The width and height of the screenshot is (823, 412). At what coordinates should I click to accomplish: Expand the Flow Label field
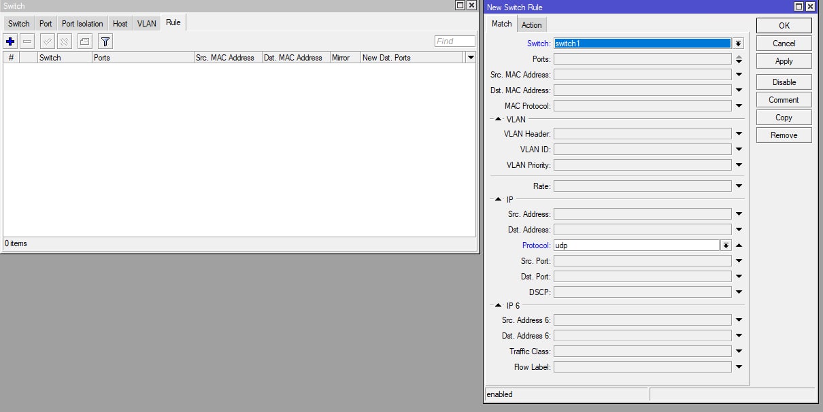[x=739, y=367]
